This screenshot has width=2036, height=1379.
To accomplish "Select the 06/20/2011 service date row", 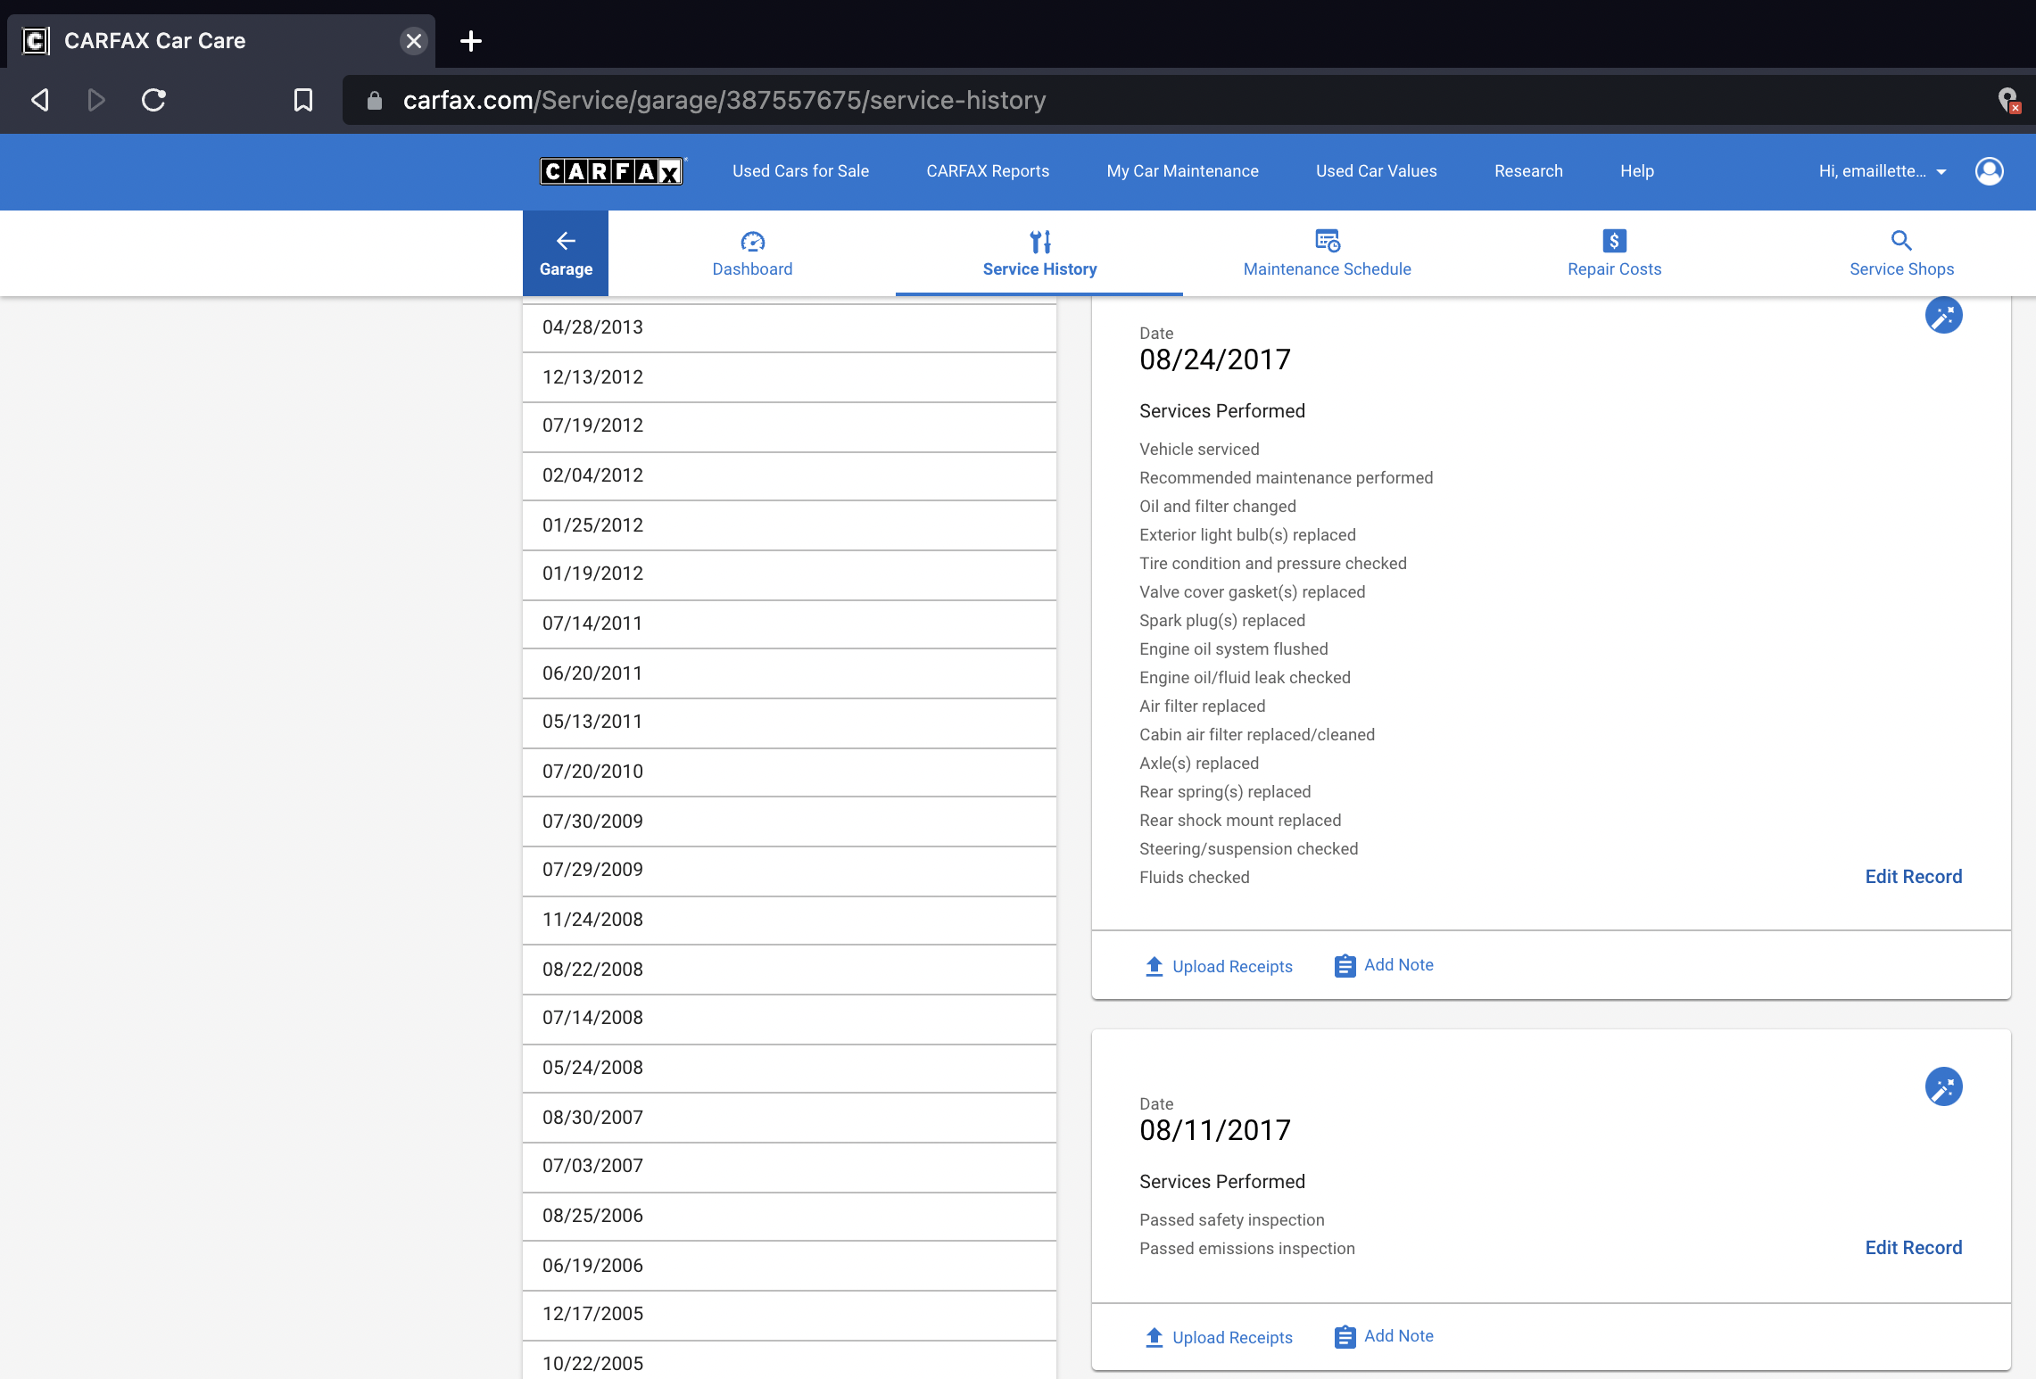I will pos(790,673).
